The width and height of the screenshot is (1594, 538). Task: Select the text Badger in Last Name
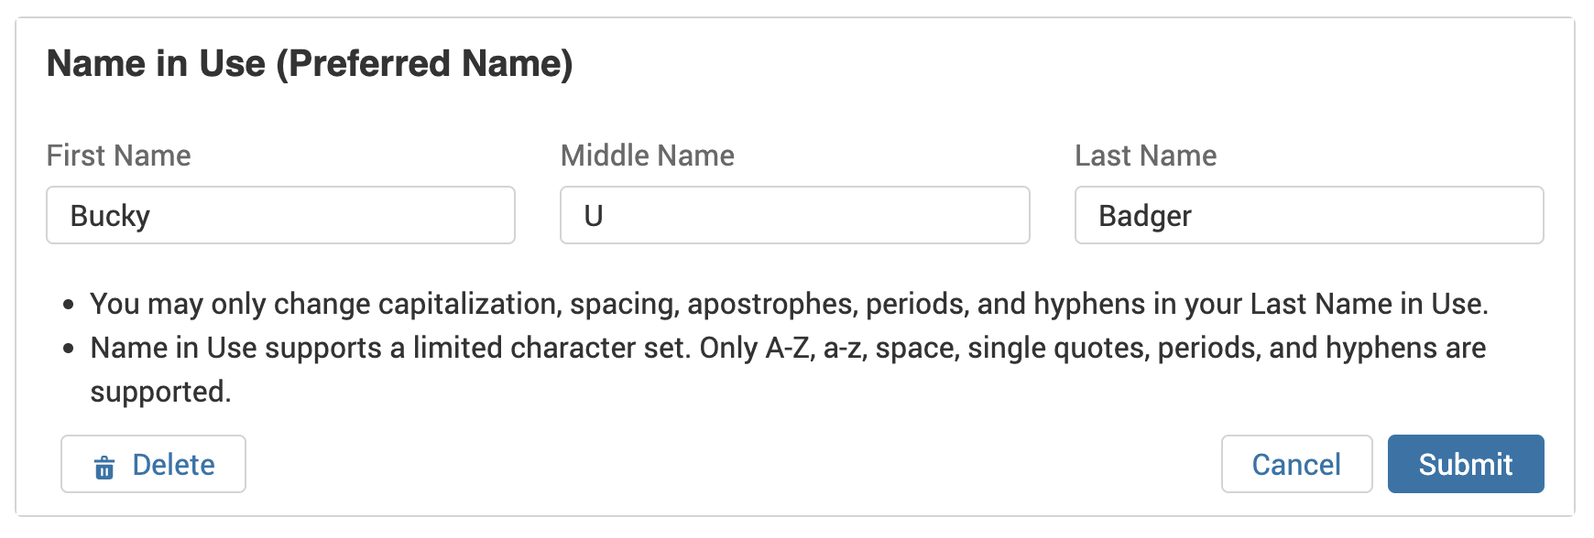point(1143,216)
